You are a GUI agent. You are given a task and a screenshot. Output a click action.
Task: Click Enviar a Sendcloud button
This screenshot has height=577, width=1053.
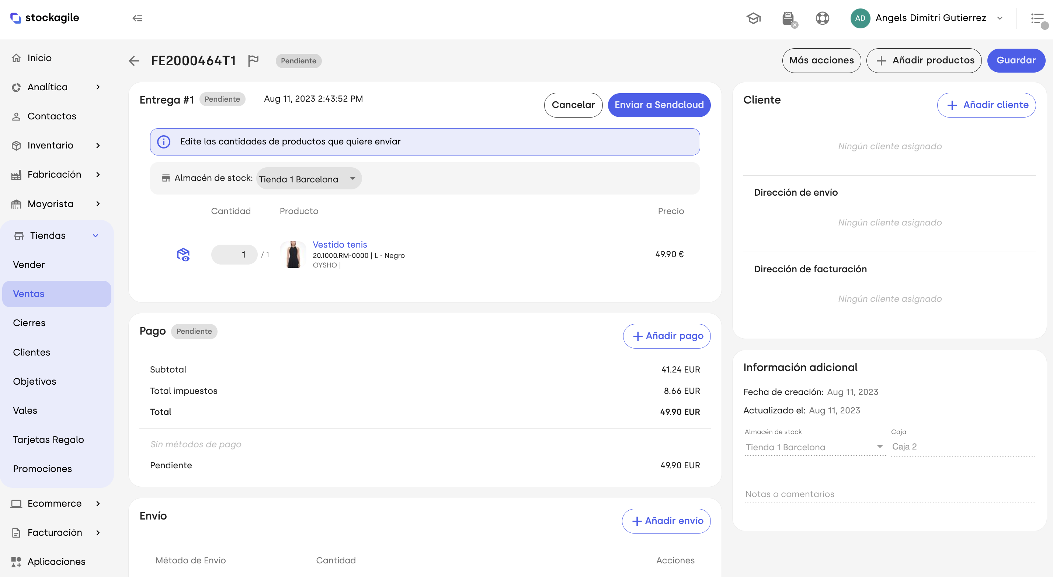(x=659, y=105)
